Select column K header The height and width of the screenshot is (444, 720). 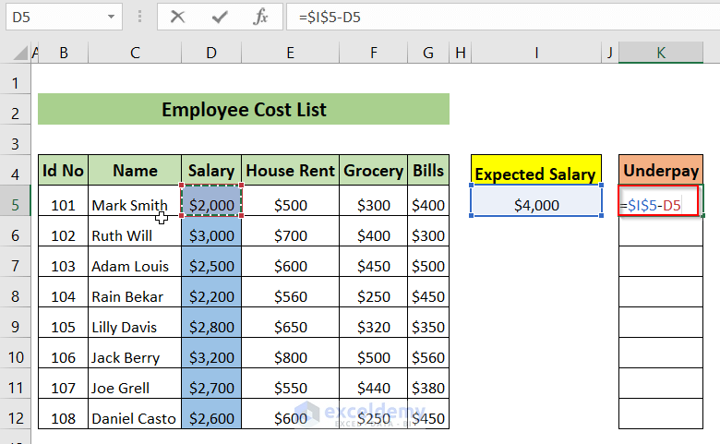(660, 54)
